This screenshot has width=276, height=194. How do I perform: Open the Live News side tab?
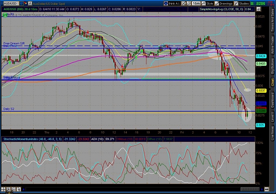(x=272, y=132)
